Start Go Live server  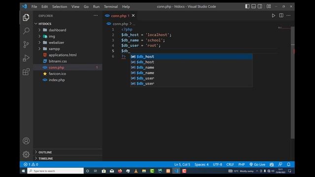point(257,164)
